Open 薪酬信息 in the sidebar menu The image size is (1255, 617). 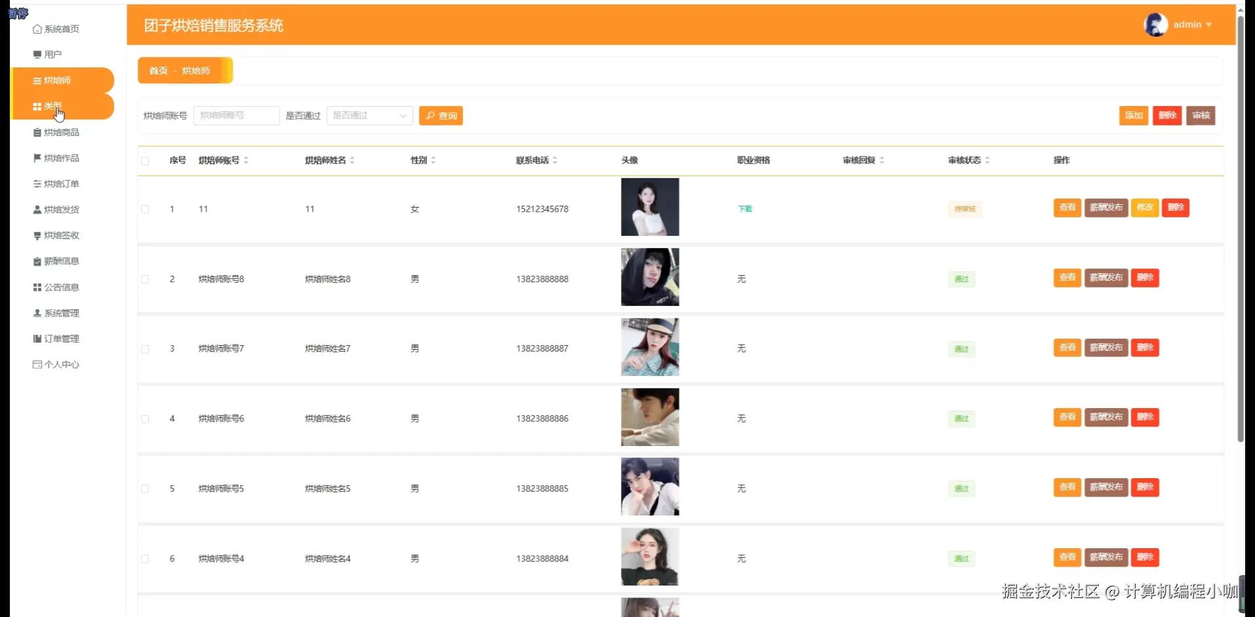click(x=62, y=261)
